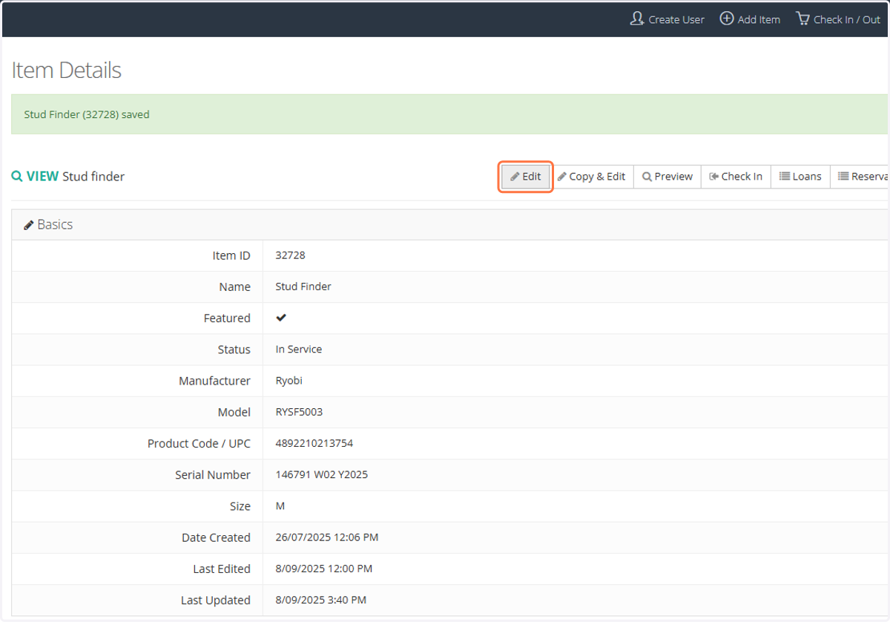Select the Last Updated value 8/09/2025 3:40 PM
The height and width of the screenshot is (622, 890).
click(x=320, y=600)
